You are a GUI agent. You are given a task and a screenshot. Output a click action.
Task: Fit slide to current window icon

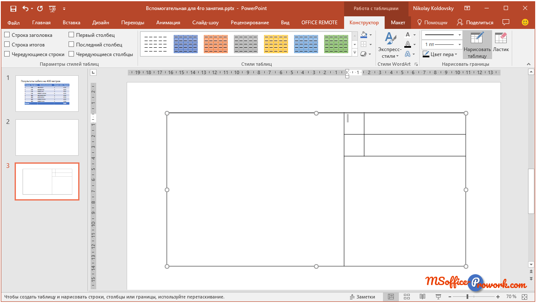(526, 297)
